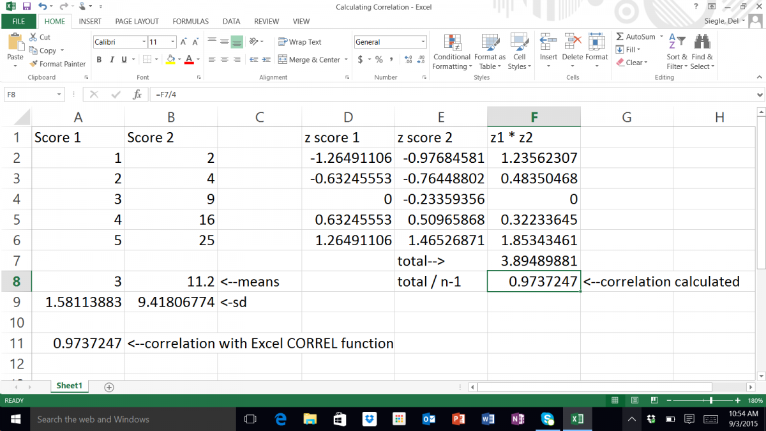Select the Sheet1 tab
This screenshot has width=766, height=431.
[69, 386]
